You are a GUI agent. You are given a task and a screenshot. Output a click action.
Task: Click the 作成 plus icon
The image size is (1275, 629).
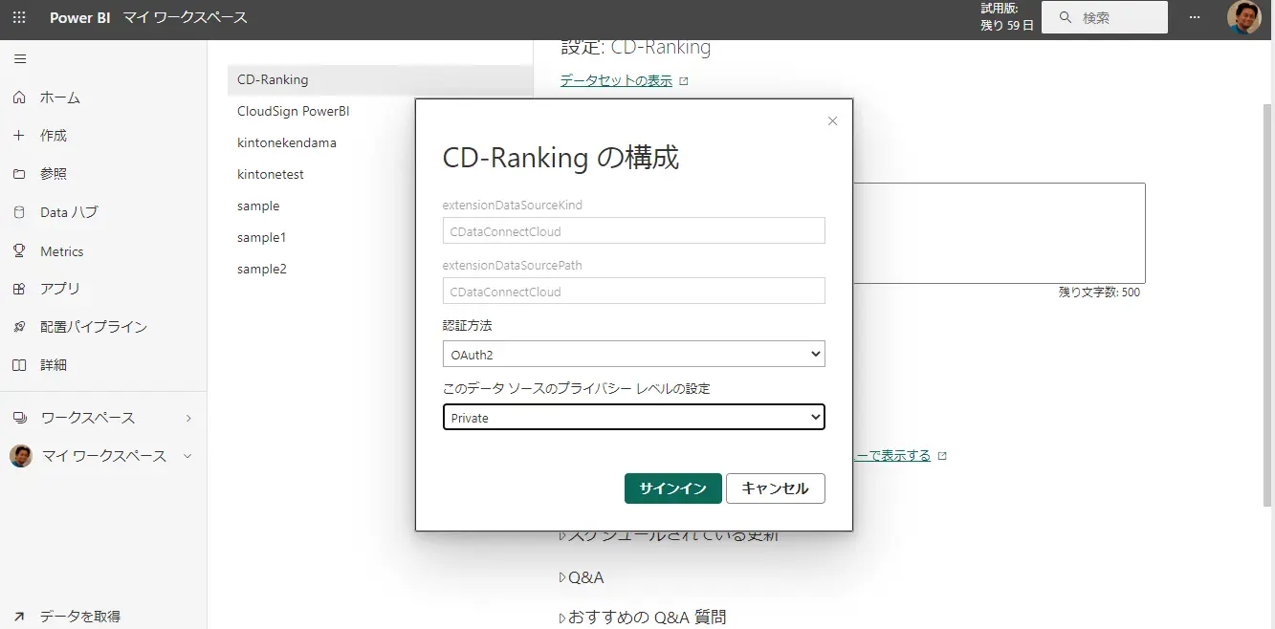(x=19, y=136)
